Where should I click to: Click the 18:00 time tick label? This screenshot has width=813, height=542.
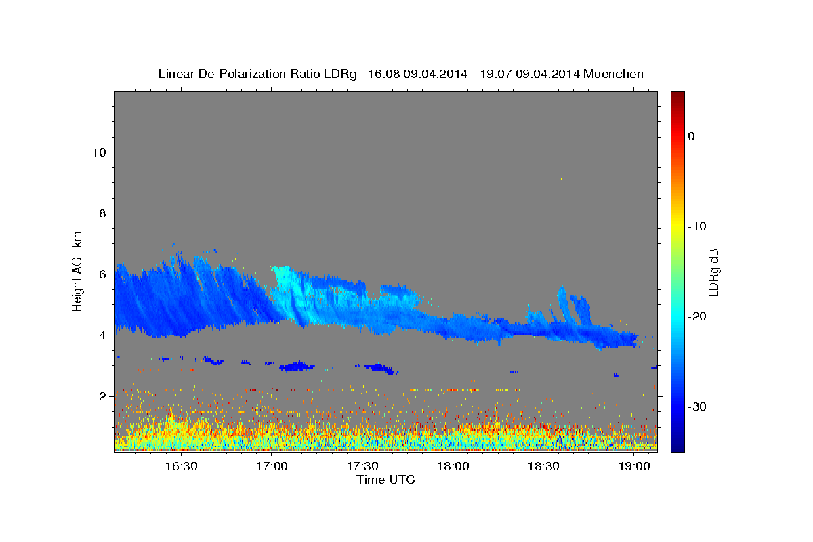pyautogui.click(x=453, y=466)
